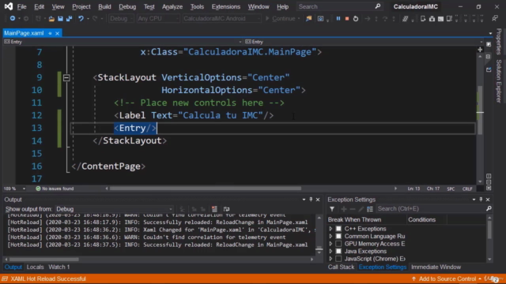Pause the debugging session

point(338,19)
